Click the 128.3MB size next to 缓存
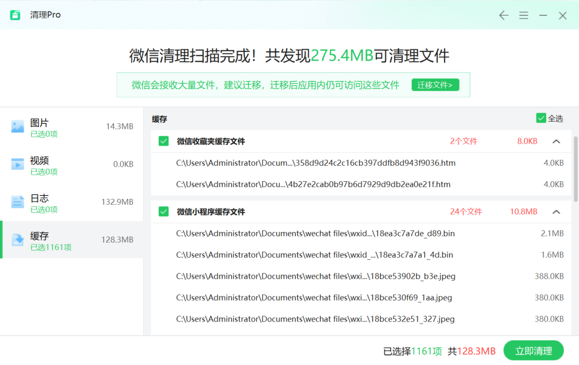The width and height of the screenshot is (579, 365). click(117, 240)
